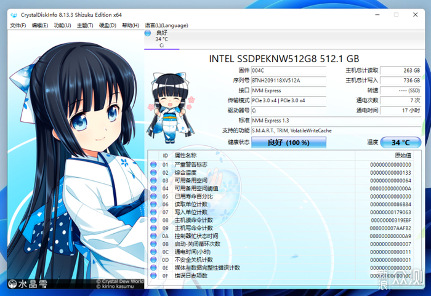Click the CrystalDiskInfo app icon in title bar
Viewport: 431px width, 296px height.
(14, 15)
